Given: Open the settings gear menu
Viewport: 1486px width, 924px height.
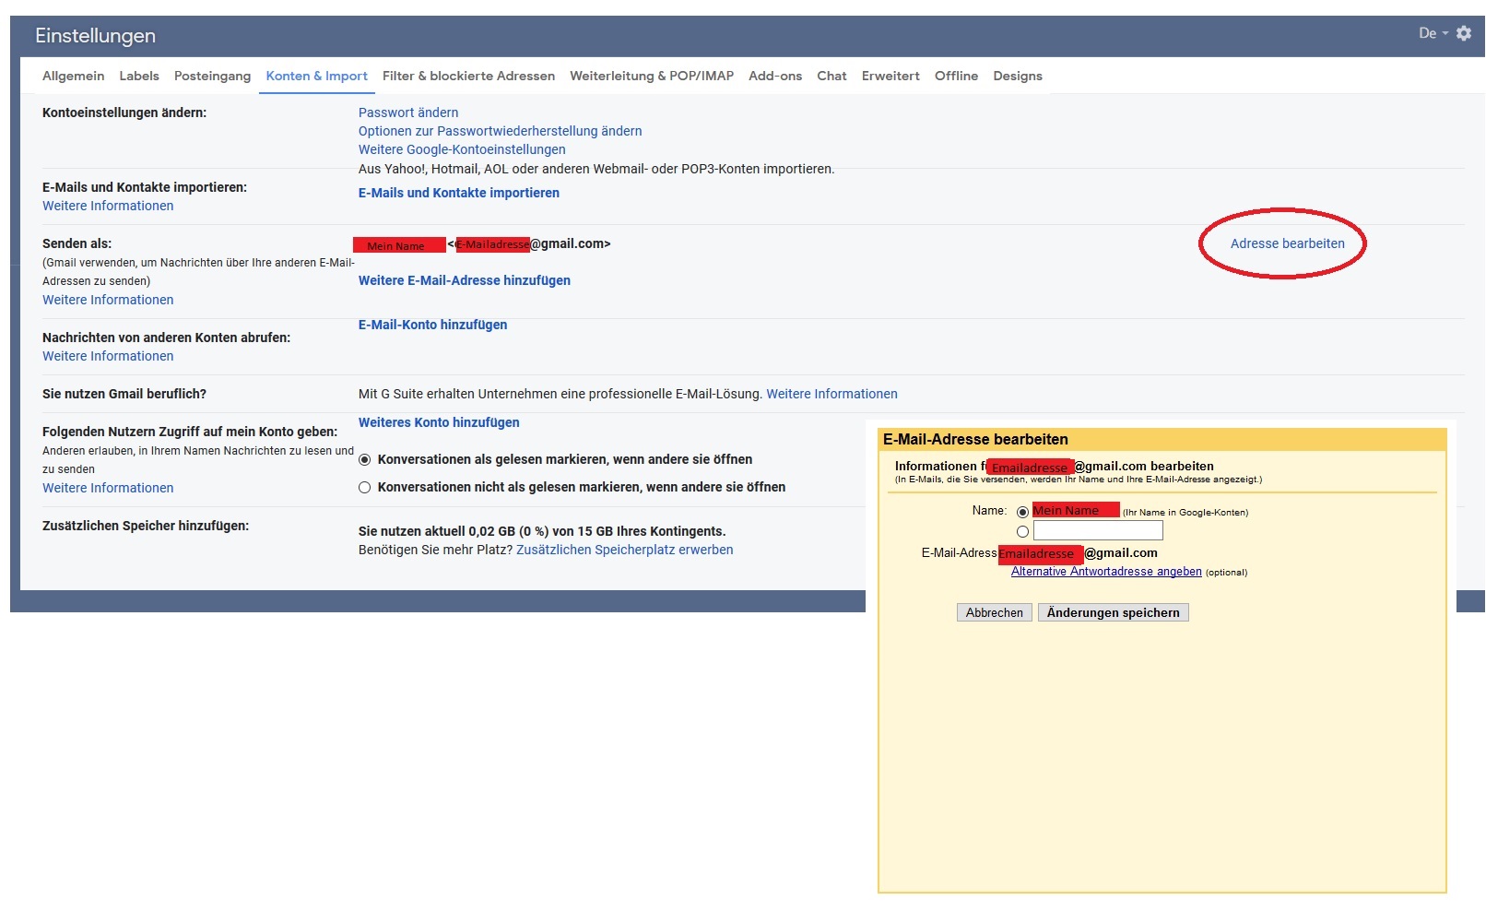Looking at the screenshot, I should pyautogui.click(x=1465, y=33).
